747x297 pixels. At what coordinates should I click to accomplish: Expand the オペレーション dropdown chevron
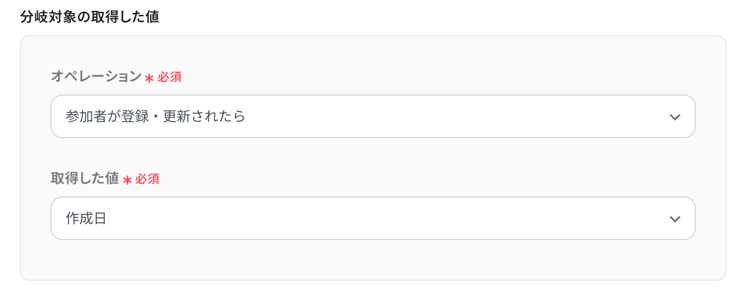pyautogui.click(x=675, y=117)
